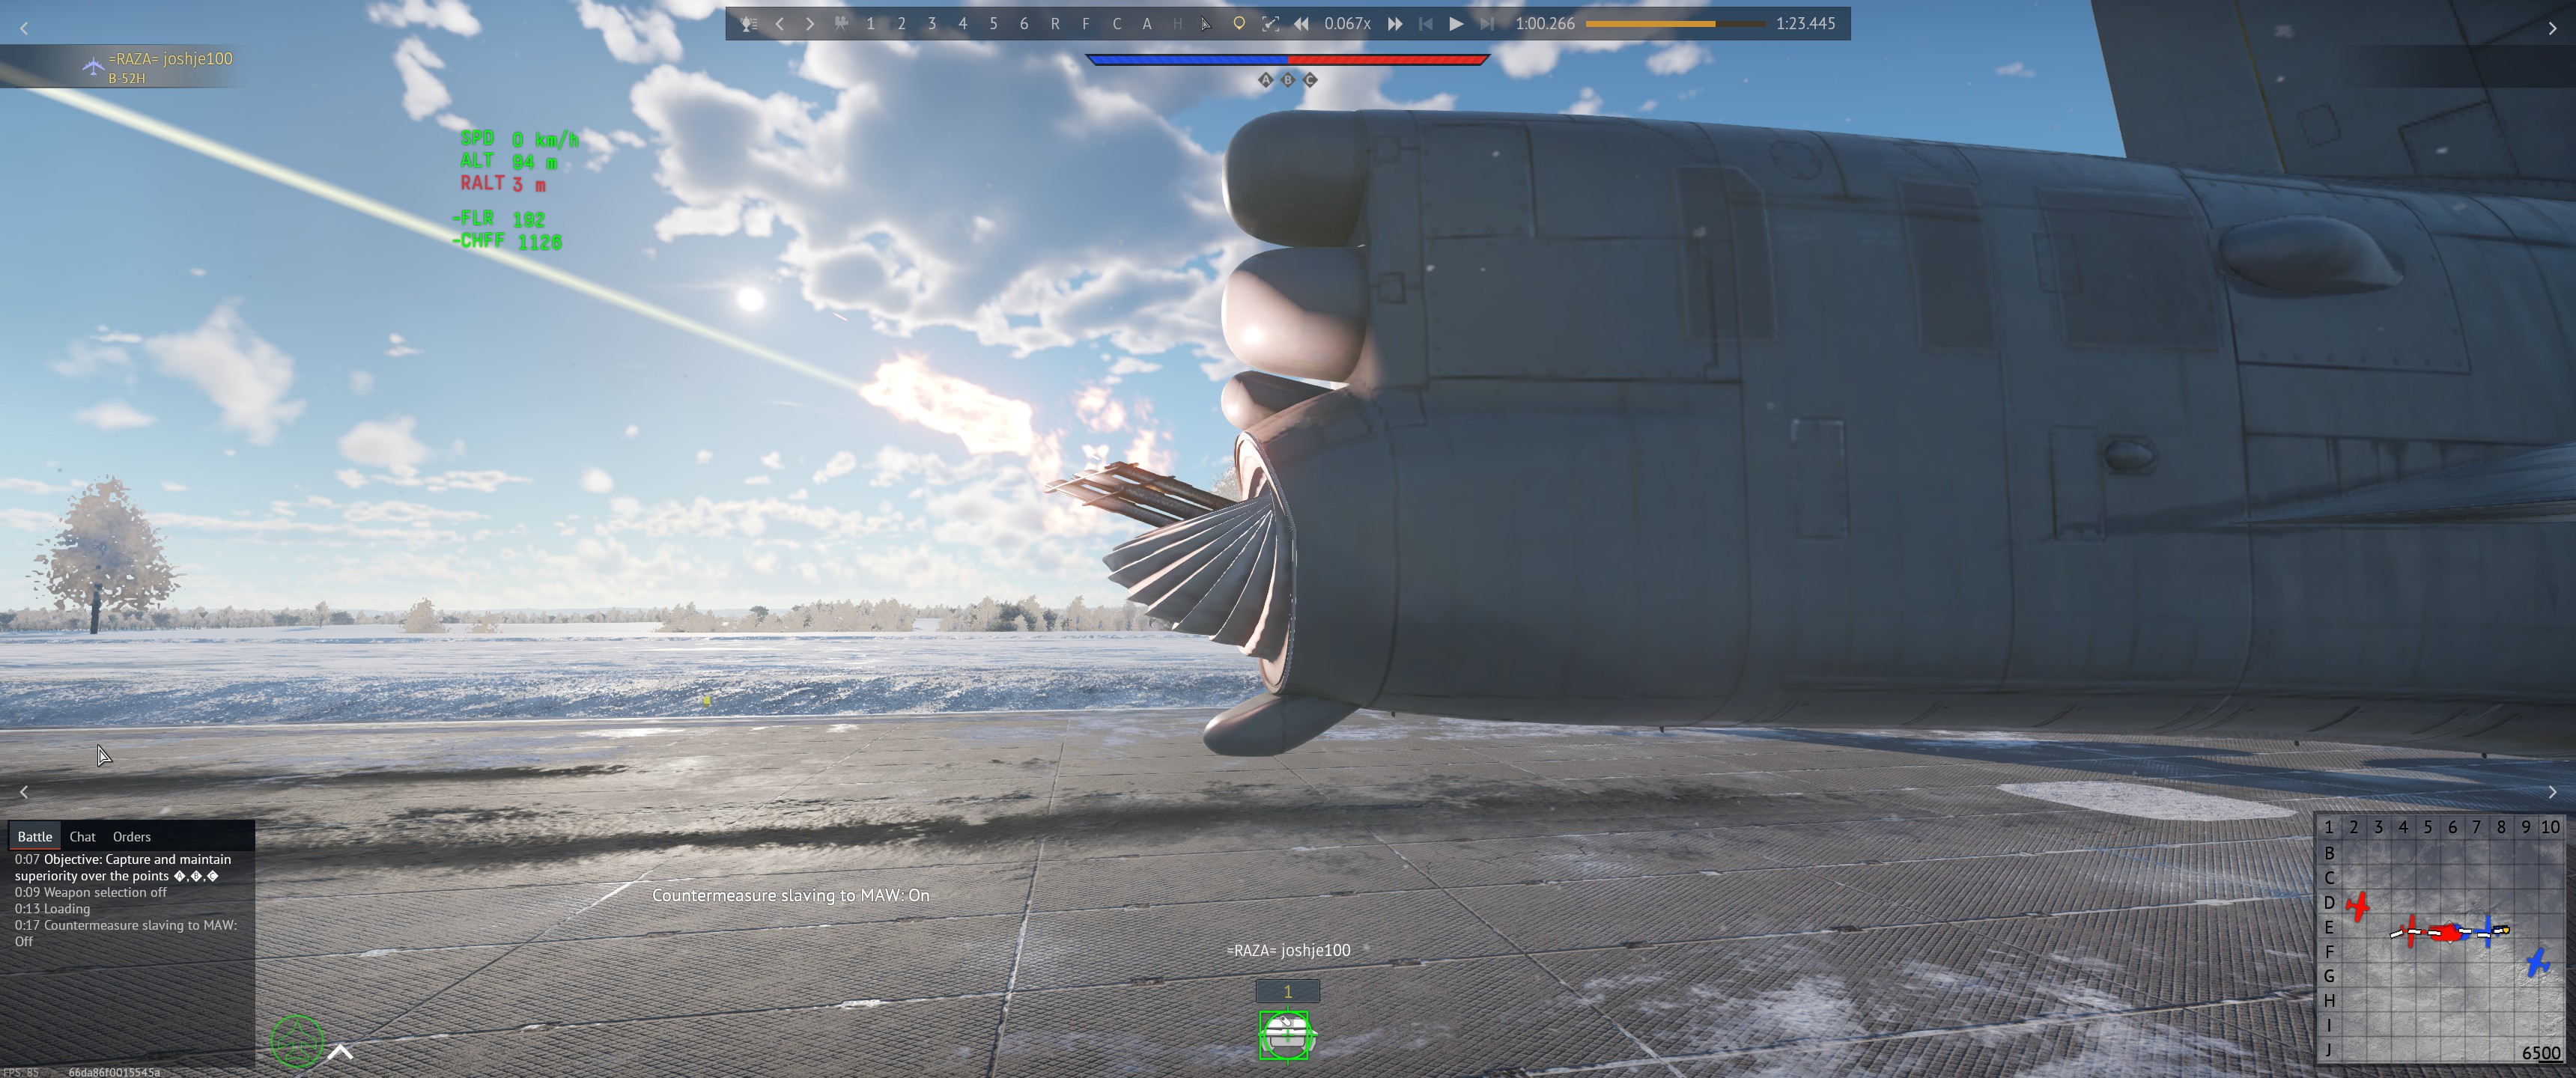Click the replay timeline progress bar

point(1675,24)
